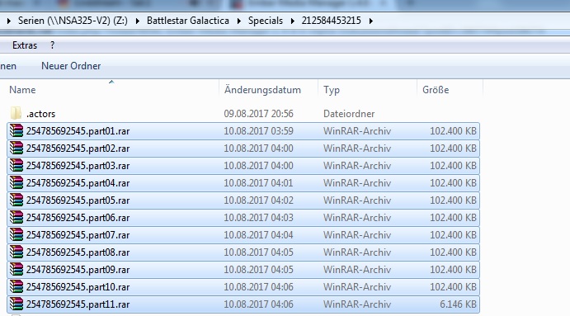Select file name 254785692545.part04.rar
The height and width of the screenshot is (316, 570).
[78, 183]
